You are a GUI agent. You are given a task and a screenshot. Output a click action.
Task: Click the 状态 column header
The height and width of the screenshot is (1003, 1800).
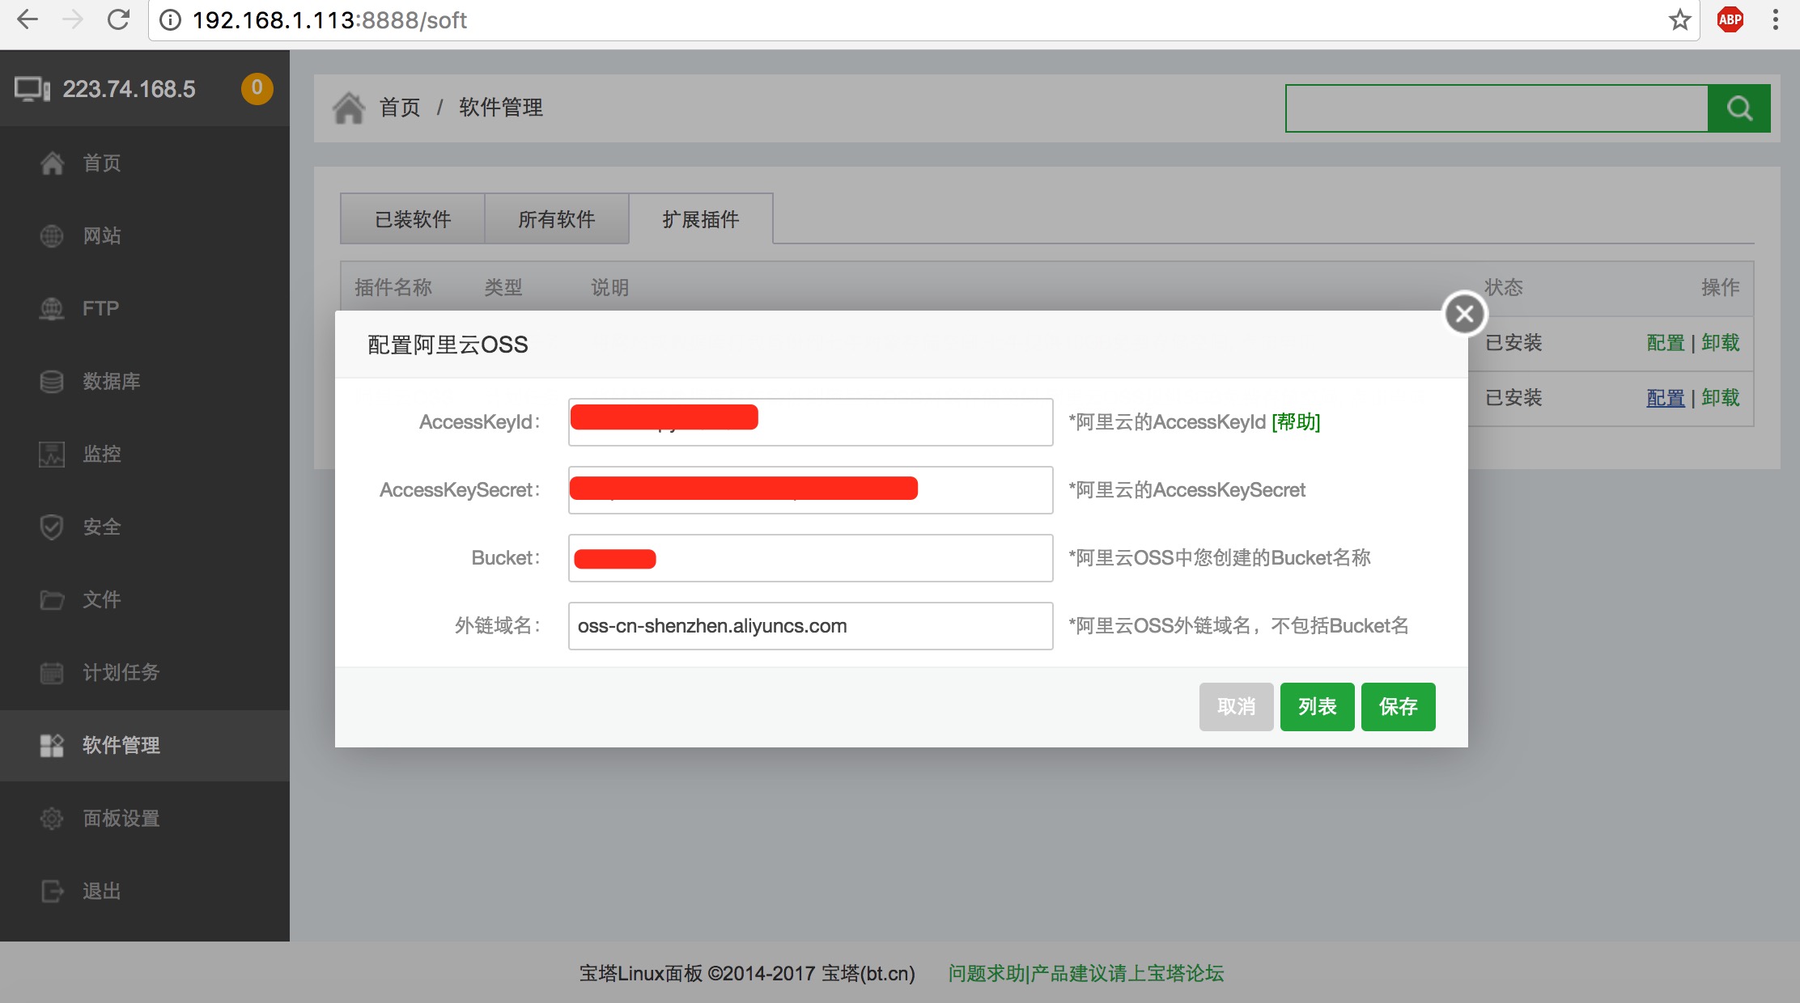1504,287
